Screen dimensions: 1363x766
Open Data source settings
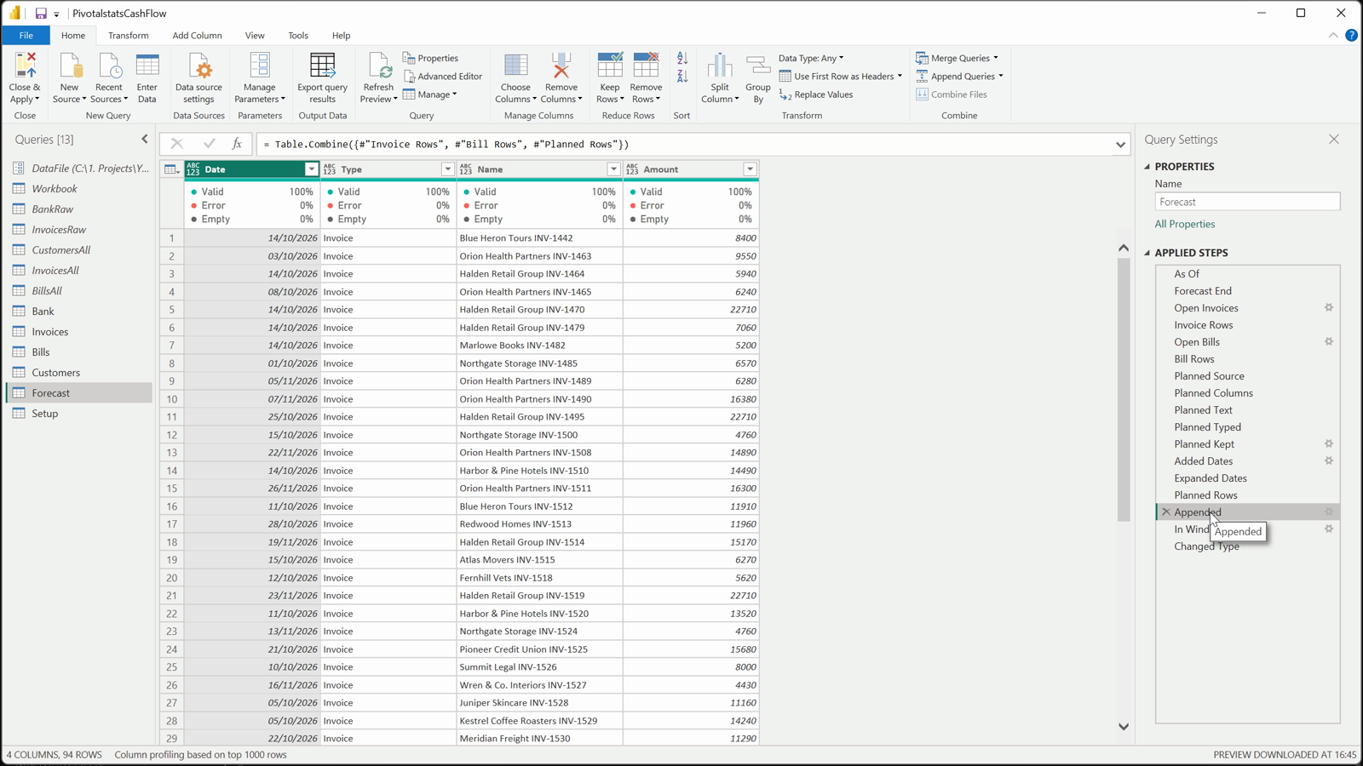(x=198, y=77)
